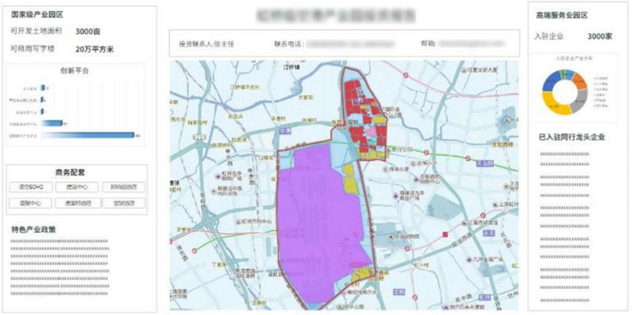
Task: Click the blurred 邮箱 email address
Action: click(x=472, y=43)
